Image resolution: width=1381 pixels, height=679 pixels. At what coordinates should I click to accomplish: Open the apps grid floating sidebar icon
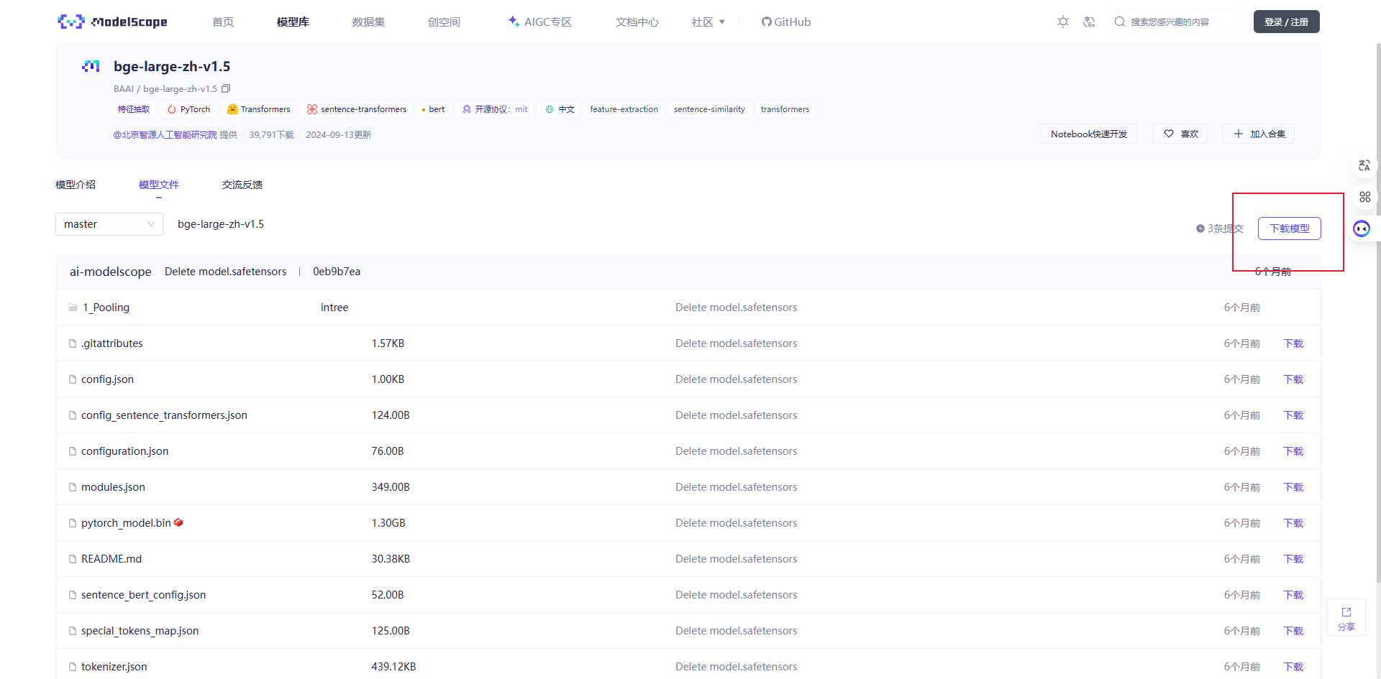tap(1364, 197)
